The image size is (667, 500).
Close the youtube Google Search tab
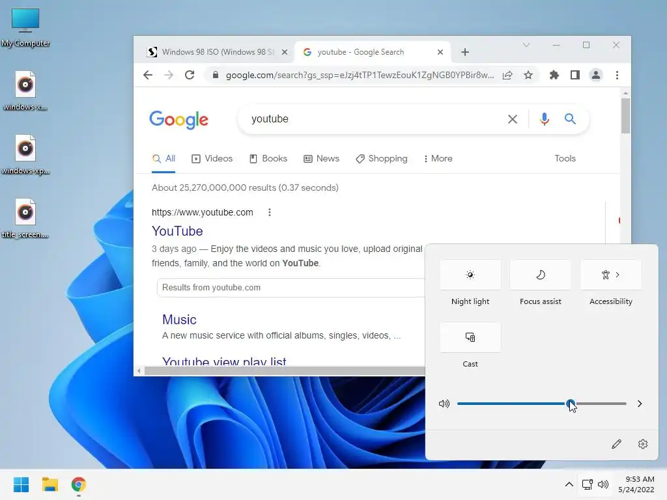pos(440,52)
